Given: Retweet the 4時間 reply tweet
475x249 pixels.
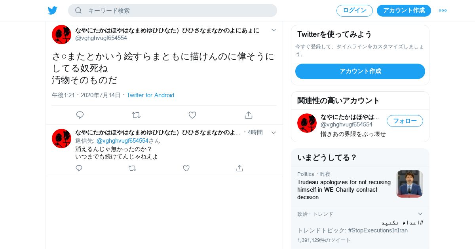Looking at the screenshot, I should [x=133, y=168].
